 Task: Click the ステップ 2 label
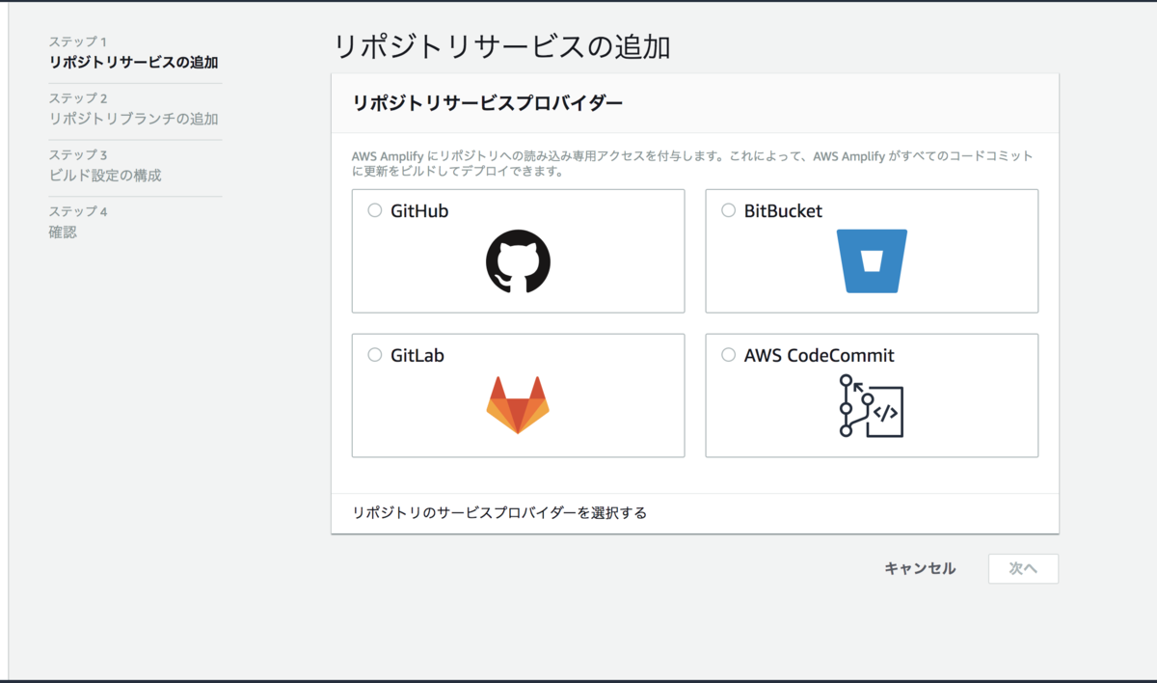[x=78, y=98]
